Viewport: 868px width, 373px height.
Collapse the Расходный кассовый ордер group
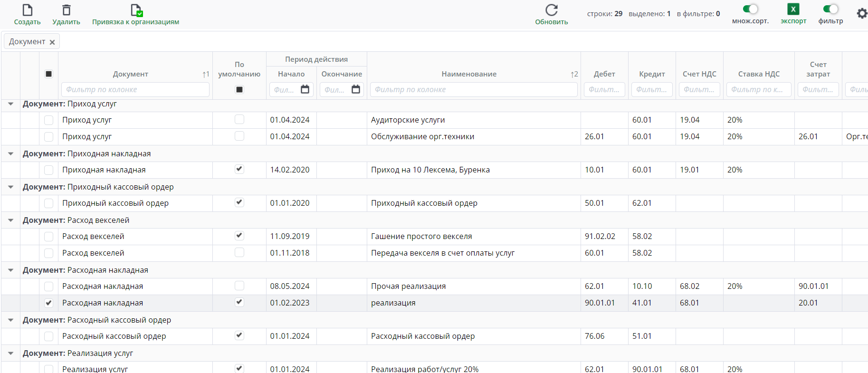click(11, 320)
